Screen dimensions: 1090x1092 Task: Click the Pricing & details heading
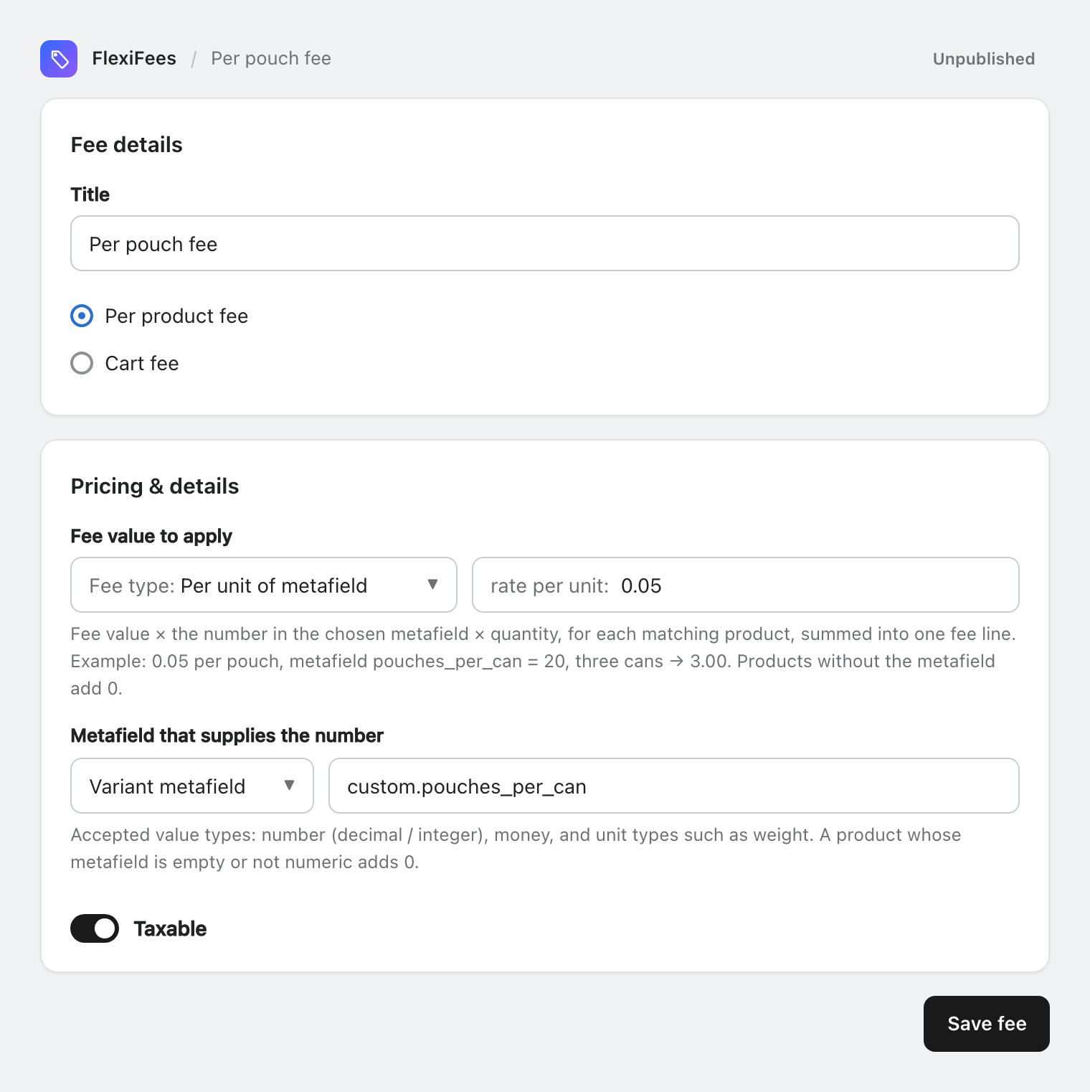(155, 486)
